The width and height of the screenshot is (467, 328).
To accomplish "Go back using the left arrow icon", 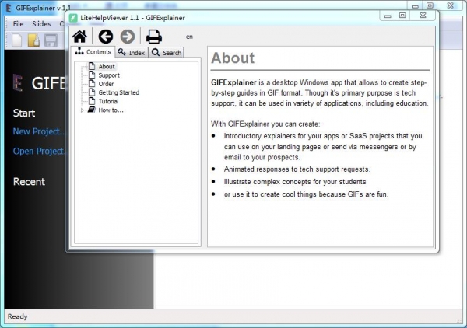I will pyautogui.click(x=105, y=36).
